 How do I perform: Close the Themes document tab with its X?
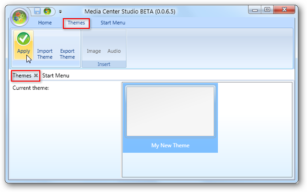(36, 75)
